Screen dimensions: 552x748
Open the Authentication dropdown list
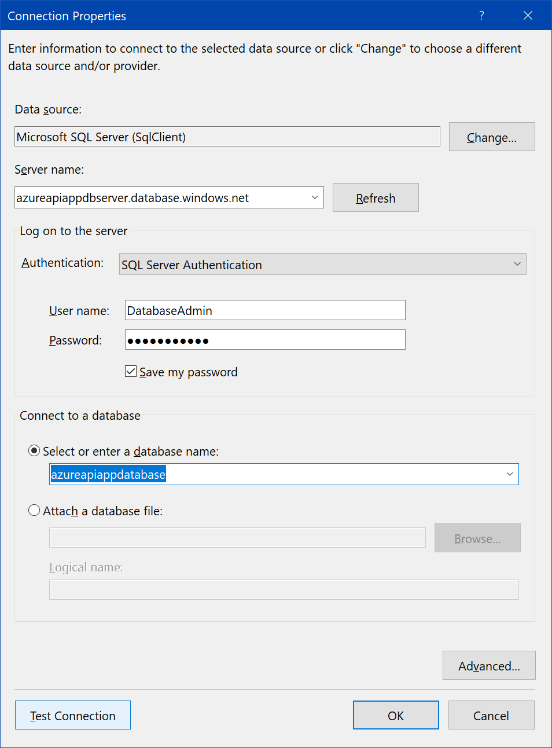click(517, 265)
